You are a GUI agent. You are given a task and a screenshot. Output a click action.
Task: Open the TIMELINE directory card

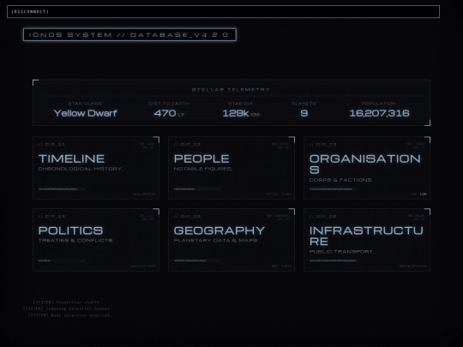coord(96,168)
